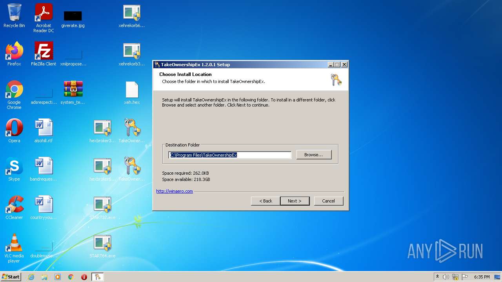The height and width of the screenshot is (282, 502).
Task: Select the adsrespecti file icon
Action: [x=44, y=96]
